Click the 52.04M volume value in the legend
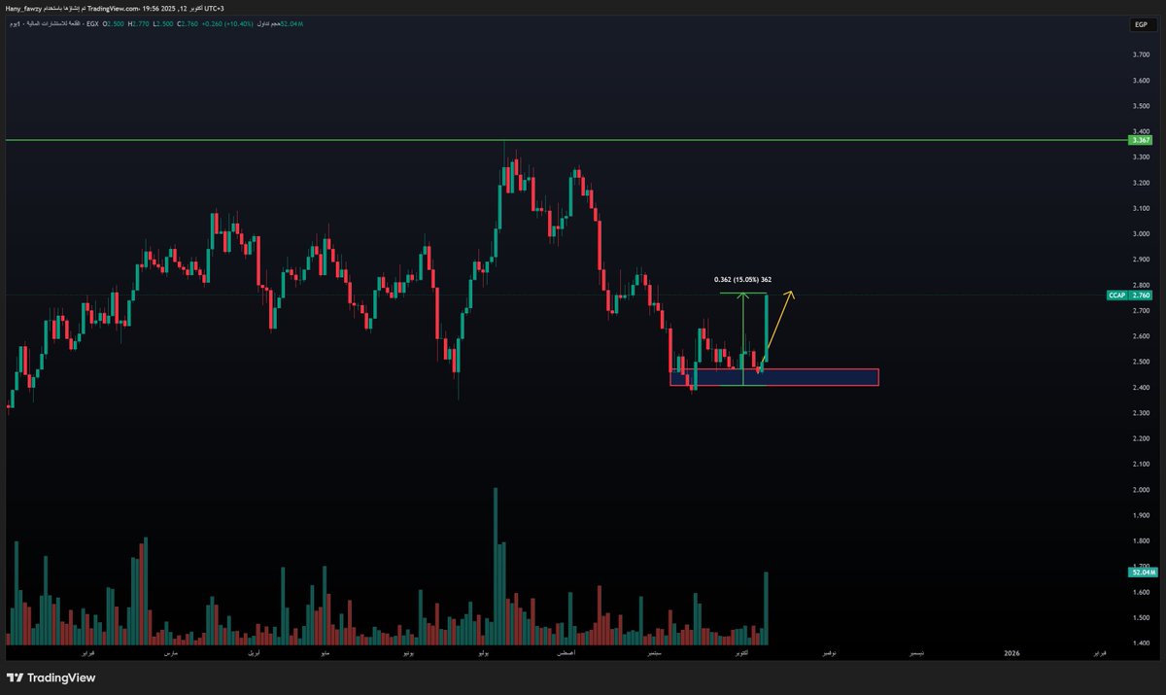The height and width of the screenshot is (695, 1166). click(x=291, y=23)
